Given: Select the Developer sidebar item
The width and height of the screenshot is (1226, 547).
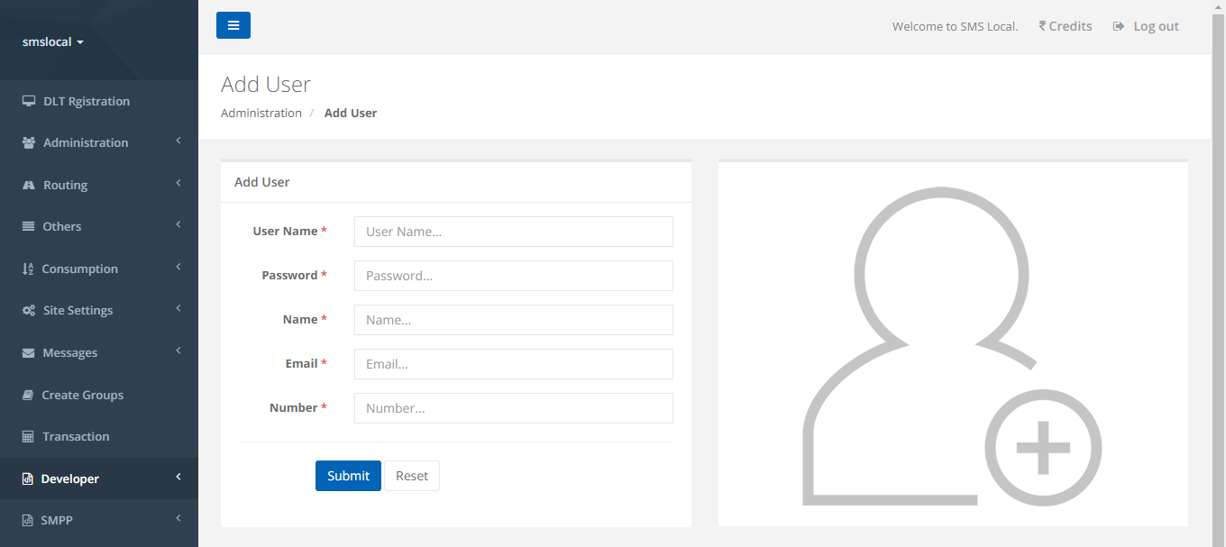Looking at the screenshot, I should [69, 479].
